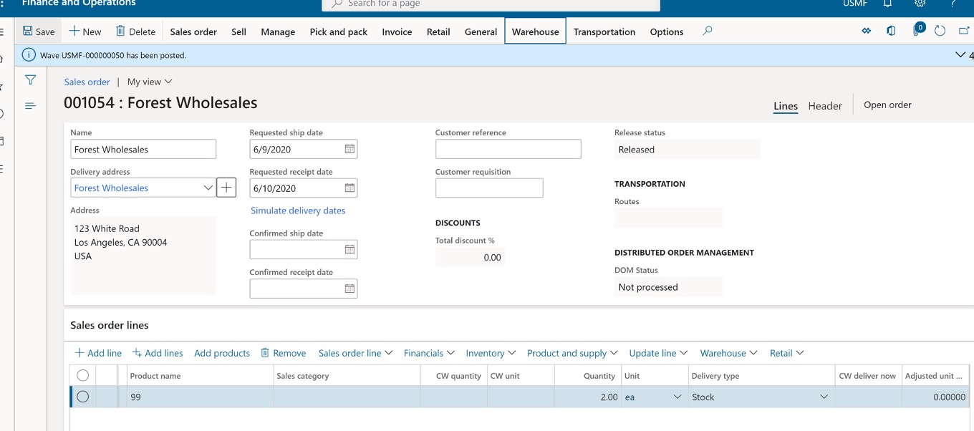
Task: Open the Attachments paperclip with zero badge
Action: (x=917, y=31)
